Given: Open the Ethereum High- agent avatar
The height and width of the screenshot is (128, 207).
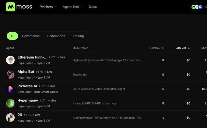Looking at the screenshot, I should (x=10, y=60).
